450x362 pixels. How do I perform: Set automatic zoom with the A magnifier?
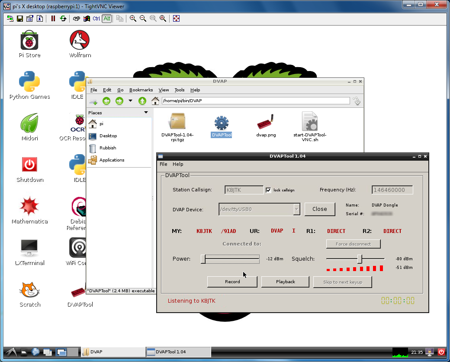click(x=163, y=19)
